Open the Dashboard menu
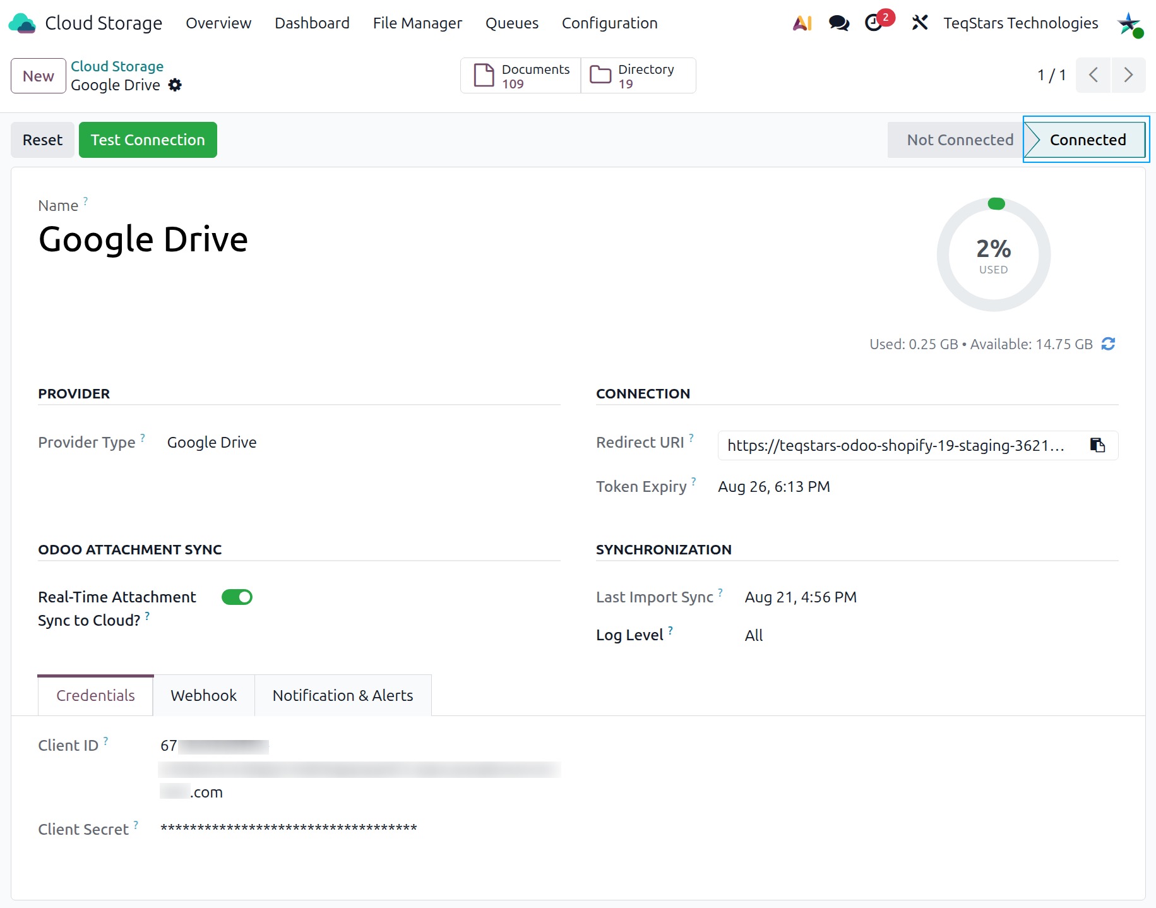 (x=312, y=23)
